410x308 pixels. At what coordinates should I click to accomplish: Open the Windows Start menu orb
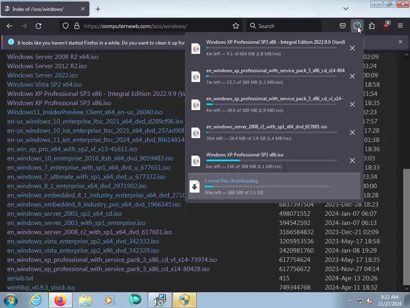(11, 300)
